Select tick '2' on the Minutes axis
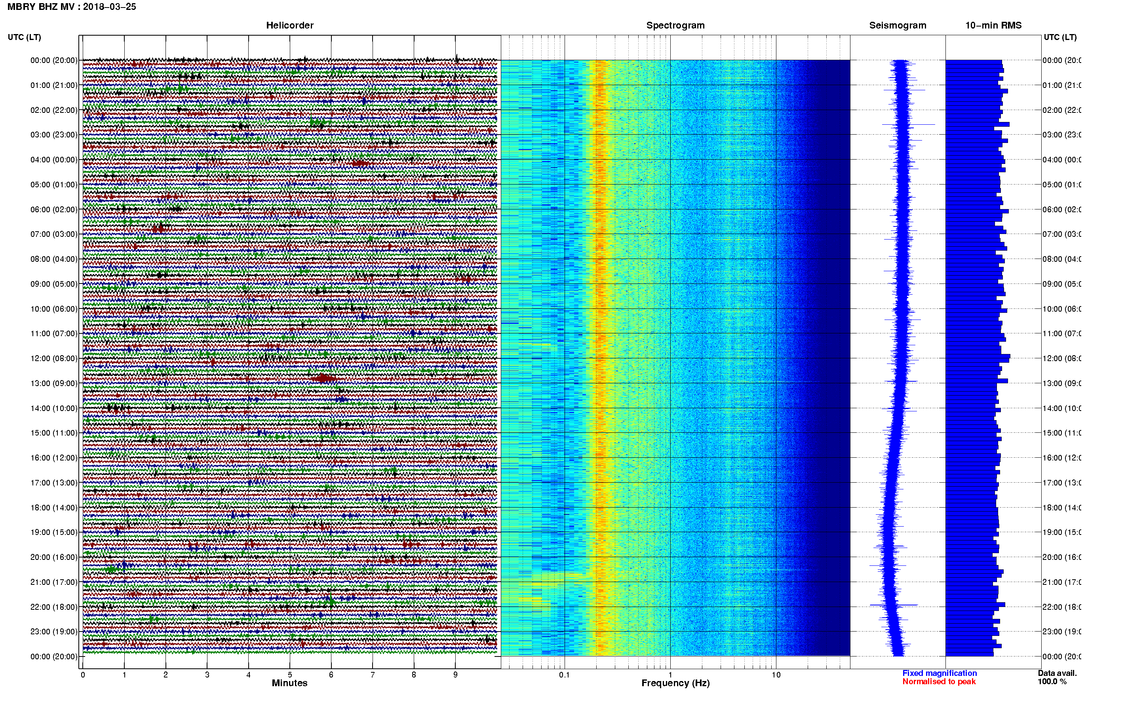The height and width of the screenshot is (704, 1126). (166, 675)
